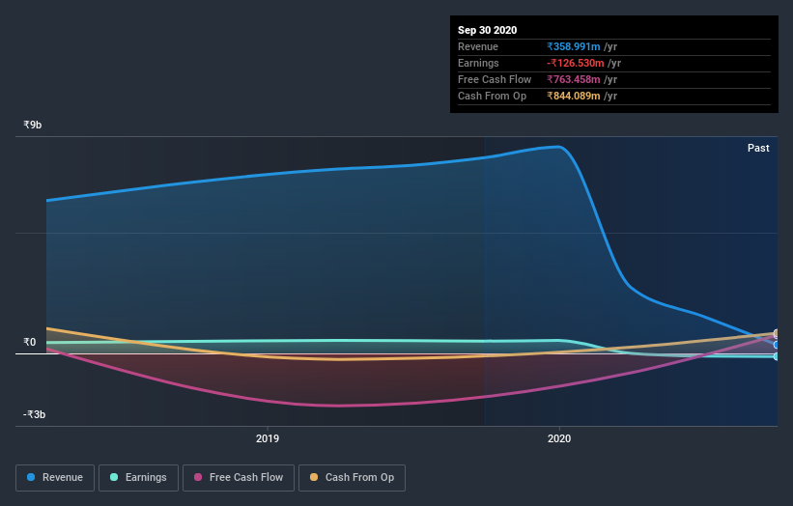Viewport: 793px width, 506px height.
Task: Click the Cash From Op label in tooltip
Action: tap(492, 96)
